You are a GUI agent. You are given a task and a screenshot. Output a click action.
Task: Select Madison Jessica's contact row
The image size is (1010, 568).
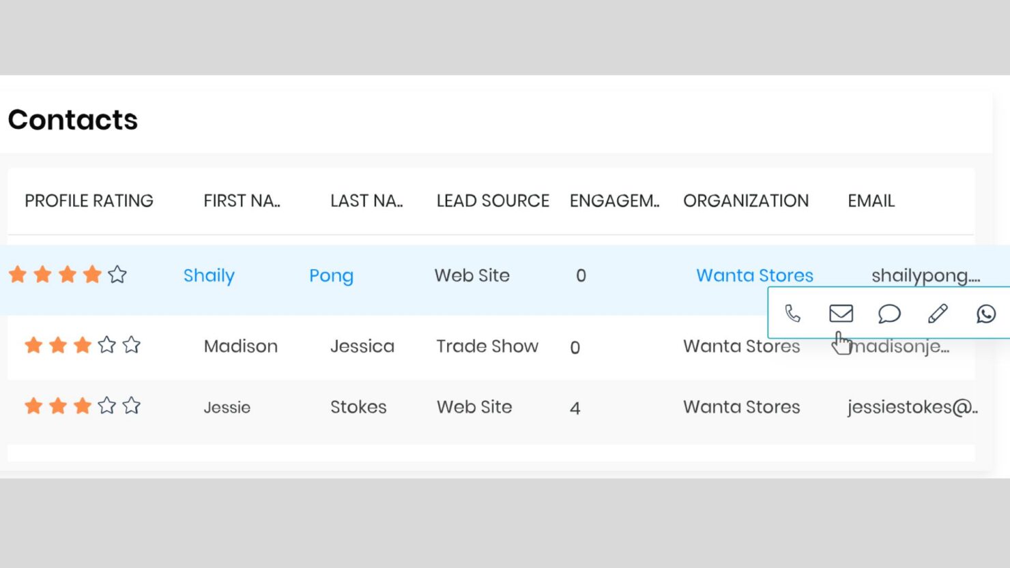[444, 346]
